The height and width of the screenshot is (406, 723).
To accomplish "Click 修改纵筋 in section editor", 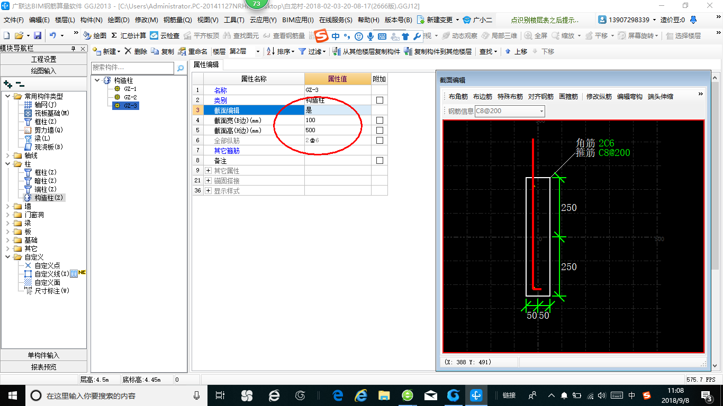I will point(599,97).
